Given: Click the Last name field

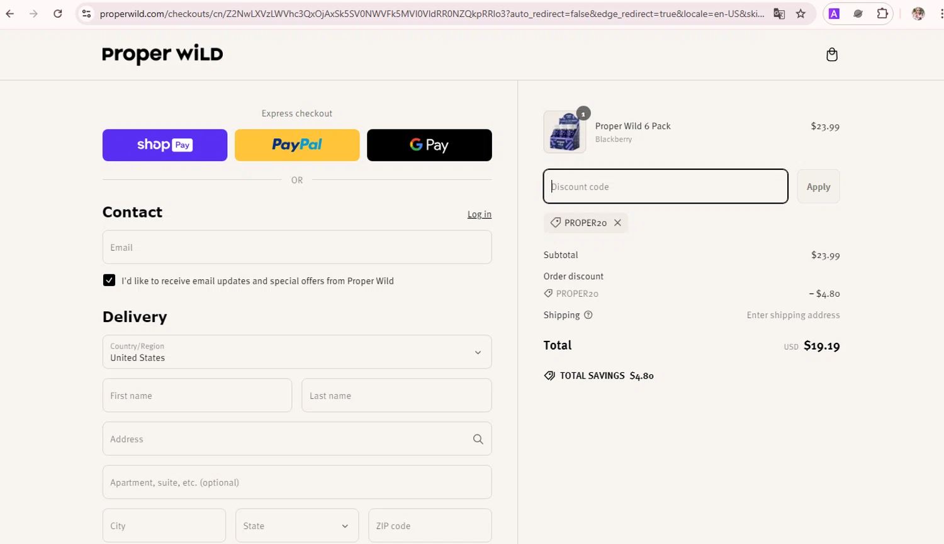Looking at the screenshot, I should (x=396, y=396).
